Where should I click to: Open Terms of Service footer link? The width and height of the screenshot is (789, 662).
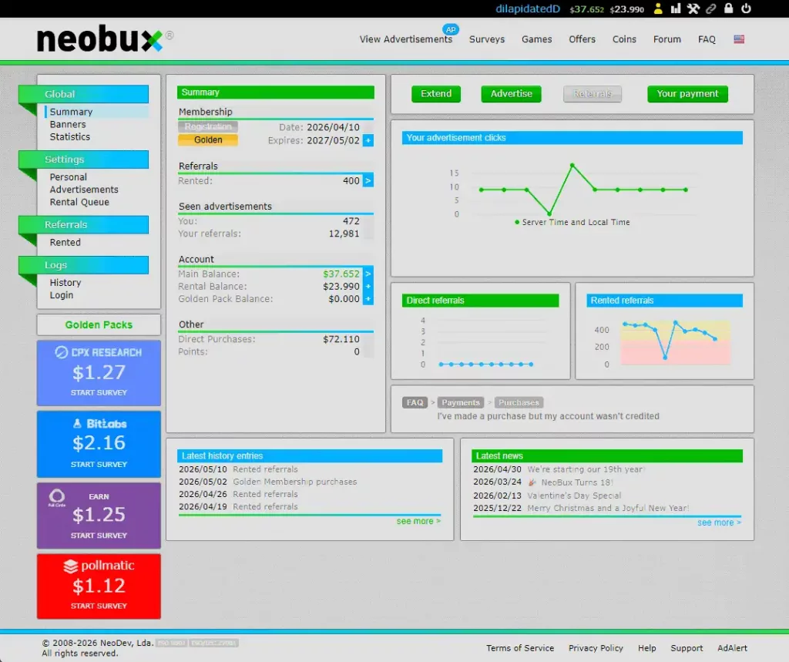520,648
